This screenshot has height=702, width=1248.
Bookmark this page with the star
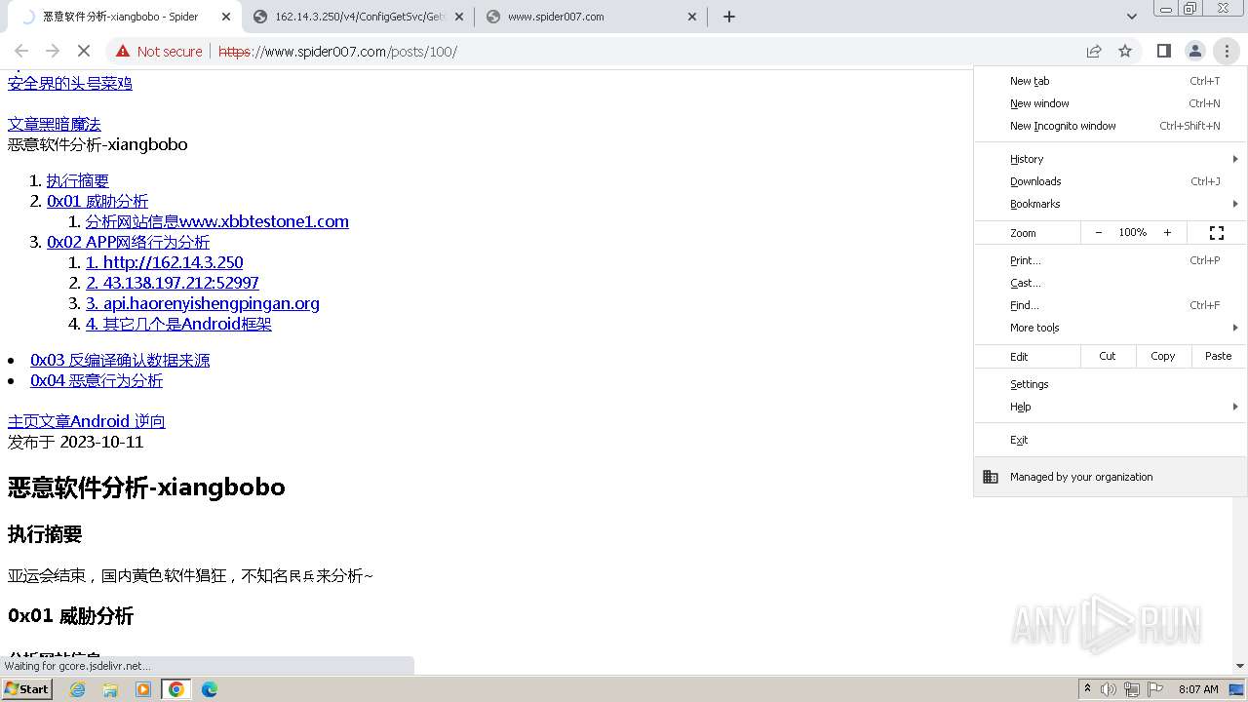click(1125, 51)
